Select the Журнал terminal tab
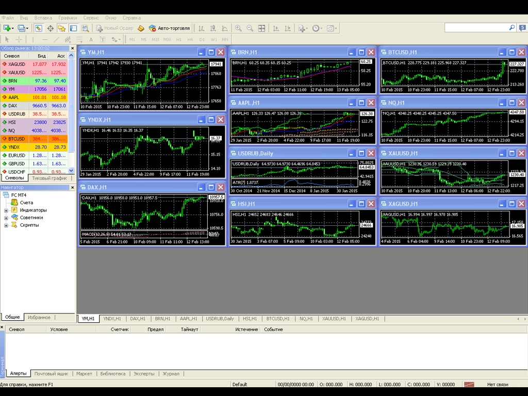This screenshot has height=396, width=528. coord(171,373)
